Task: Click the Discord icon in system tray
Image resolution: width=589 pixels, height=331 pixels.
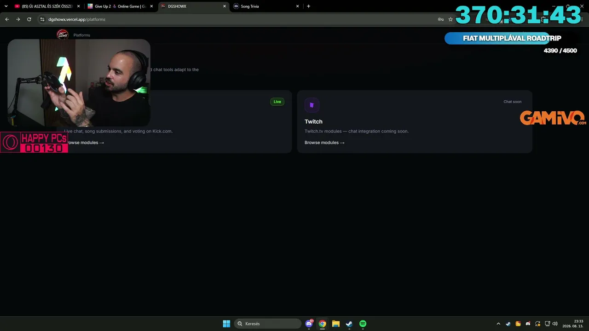Action: pyautogui.click(x=528, y=324)
